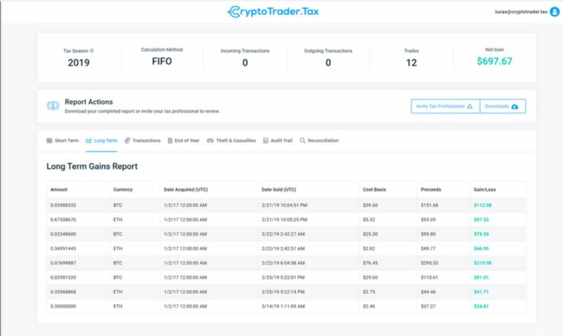Click the gain value $81.01

click(481, 278)
